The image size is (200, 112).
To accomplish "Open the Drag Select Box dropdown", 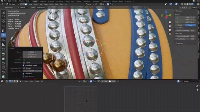I will click(41, 7).
